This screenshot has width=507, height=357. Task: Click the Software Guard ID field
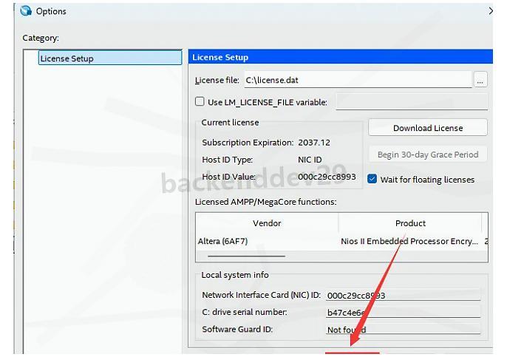click(403, 330)
